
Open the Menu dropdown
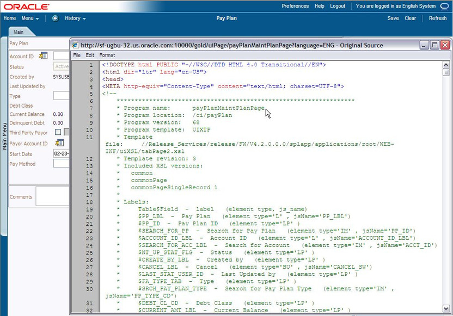tap(28, 18)
